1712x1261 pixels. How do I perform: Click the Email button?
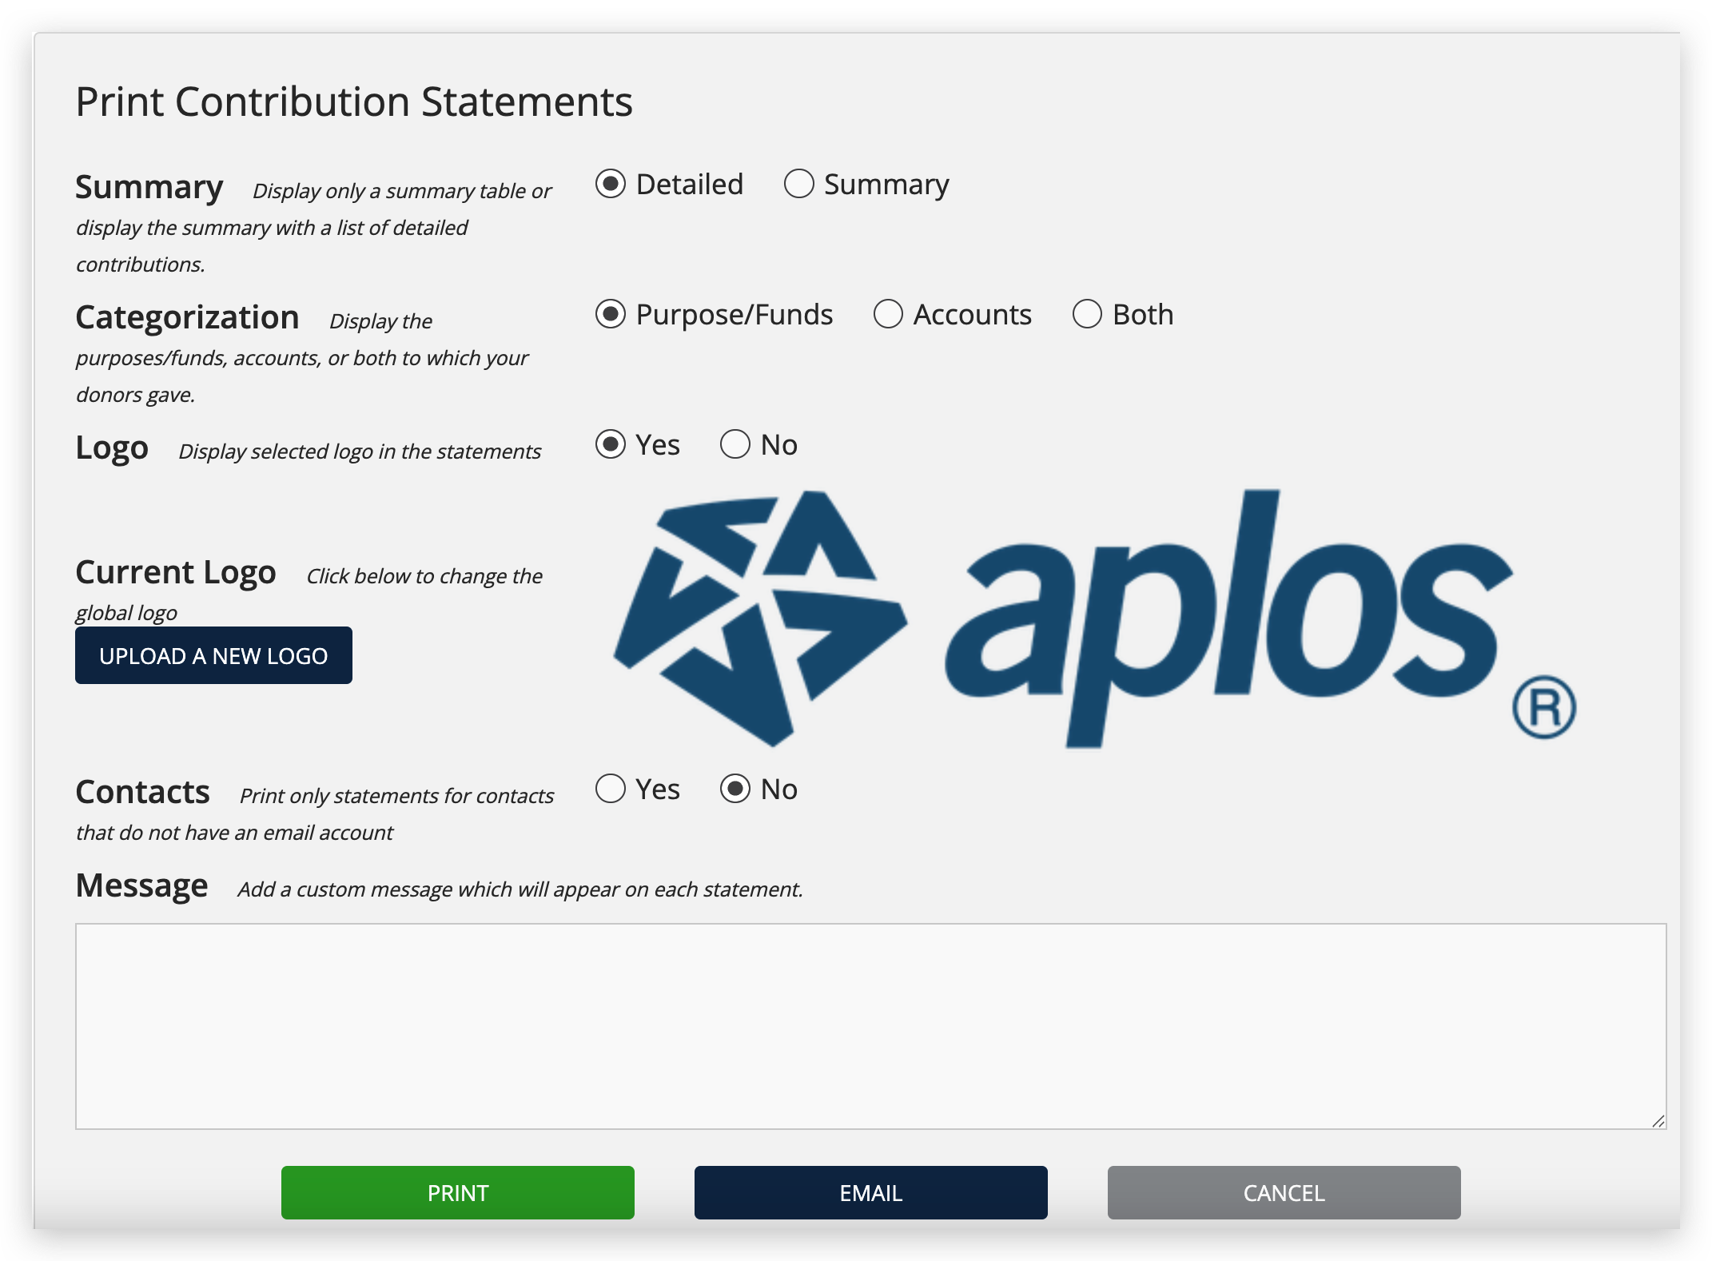[x=871, y=1192]
